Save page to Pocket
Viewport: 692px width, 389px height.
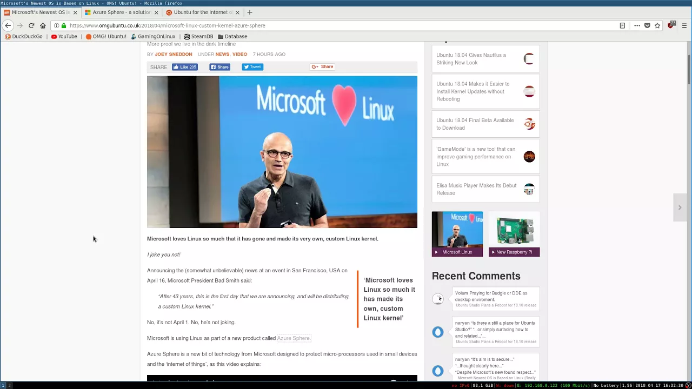[x=647, y=25]
